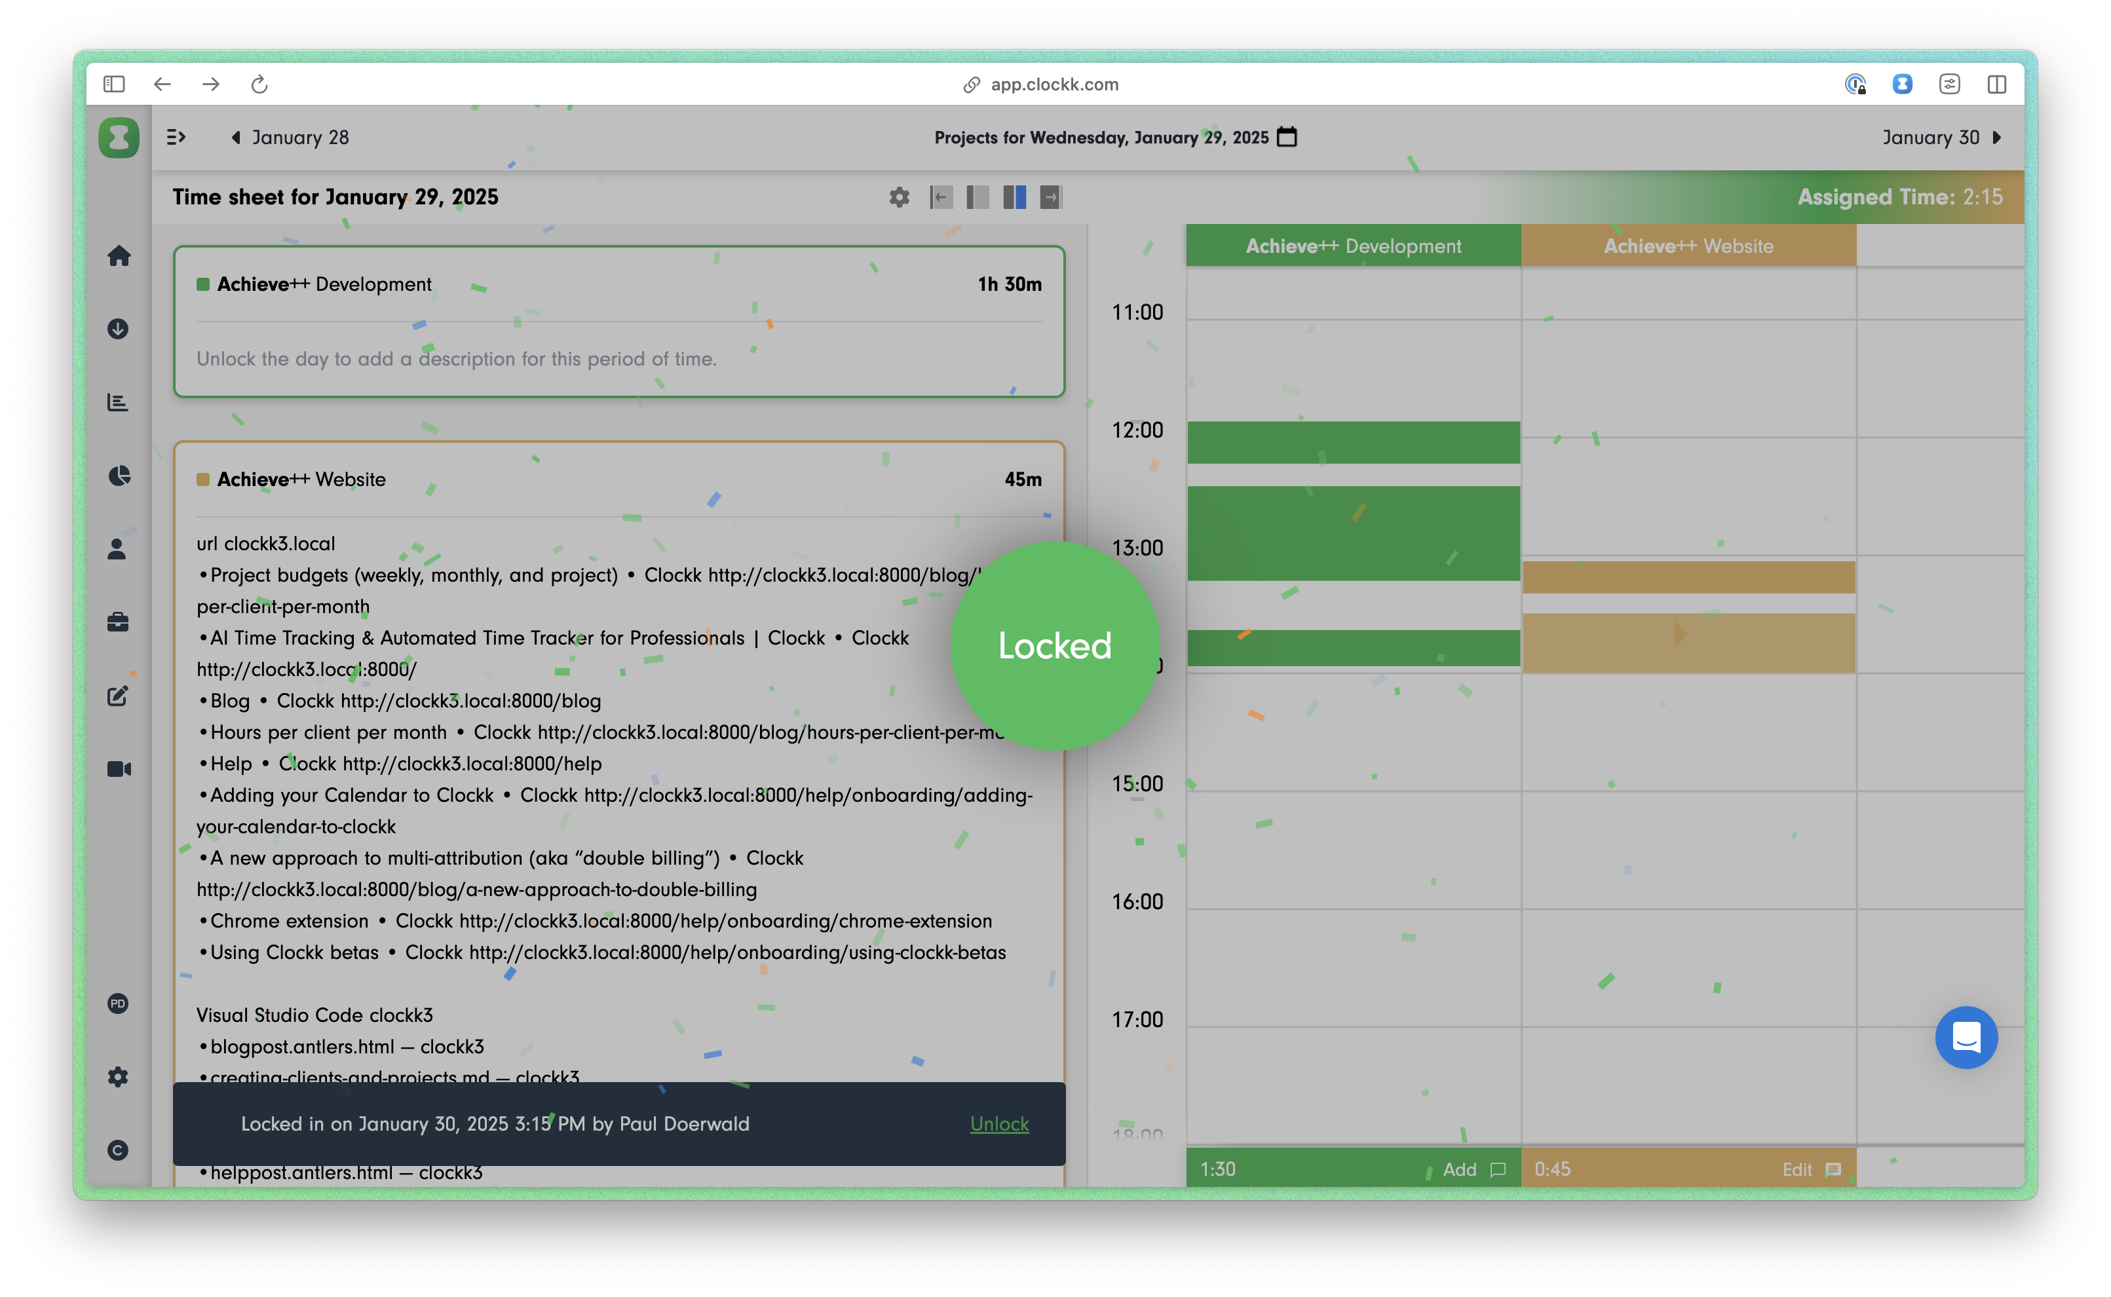This screenshot has width=2111, height=1297.
Task: Click the 45m duration
Action: point(1023,479)
